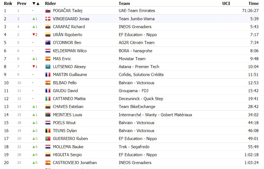264x169 pixels.
Task: Open Intermarché - Wanty - Gobert Matériaux team
Action: 155,115
